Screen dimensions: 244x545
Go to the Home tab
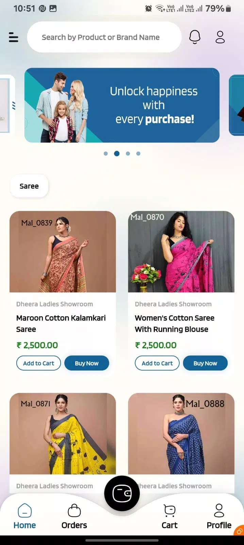coord(25,516)
